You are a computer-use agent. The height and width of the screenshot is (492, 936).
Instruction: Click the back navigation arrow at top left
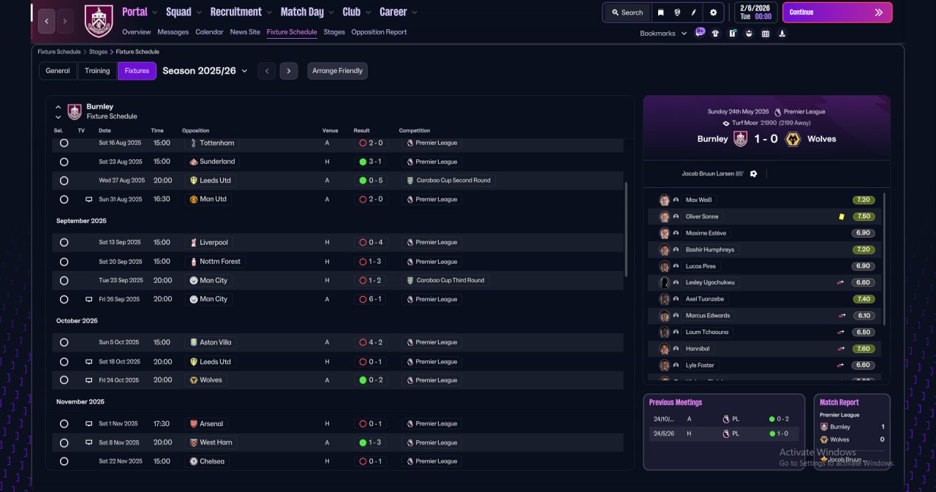coord(47,21)
